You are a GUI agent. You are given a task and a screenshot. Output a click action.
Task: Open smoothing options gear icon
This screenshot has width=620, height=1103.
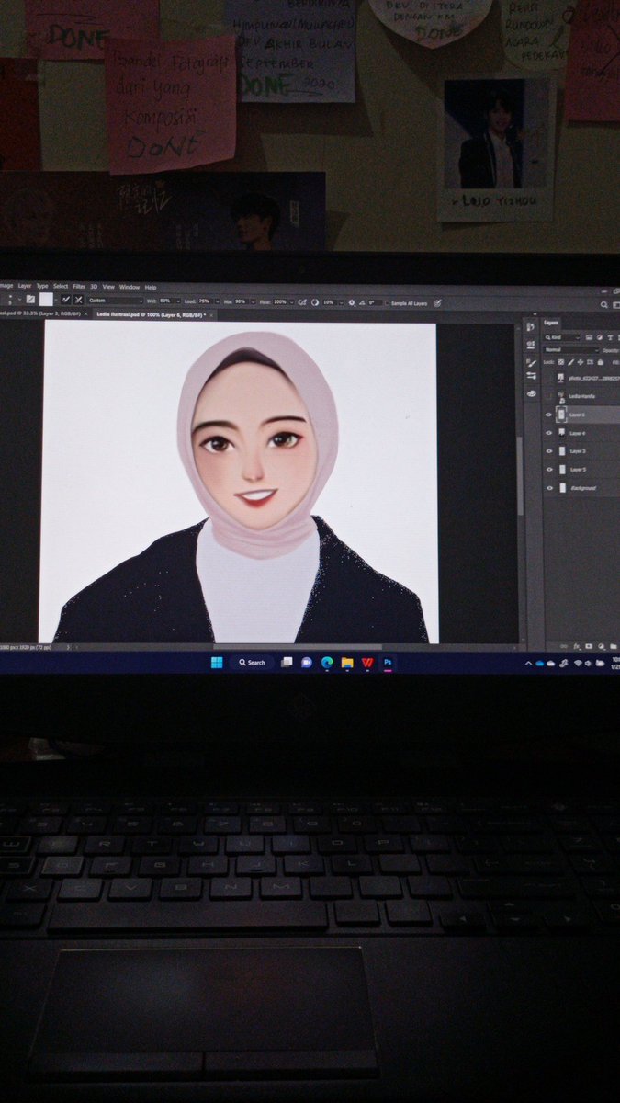tap(352, 301)
